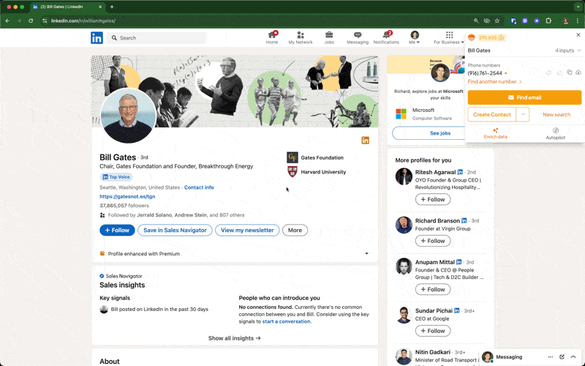Expand the Messaging overlay chevron
Screen dimensions: 585x366
click(573, 357)
